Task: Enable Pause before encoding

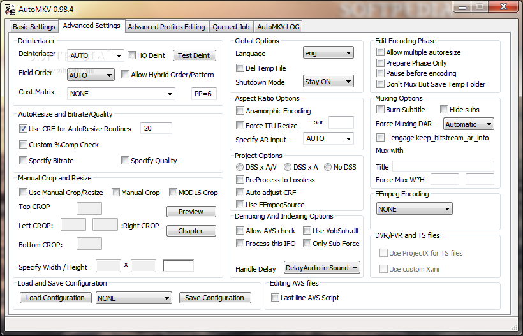Action: (x=380, y=73)
